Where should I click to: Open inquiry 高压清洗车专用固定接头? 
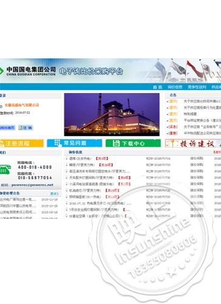pos(99,171)
